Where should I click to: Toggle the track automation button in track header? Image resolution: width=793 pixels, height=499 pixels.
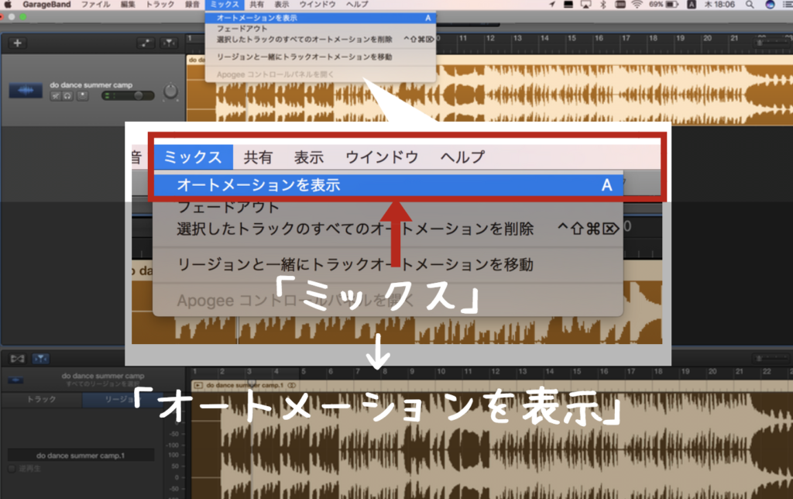(x=145, y=43)
